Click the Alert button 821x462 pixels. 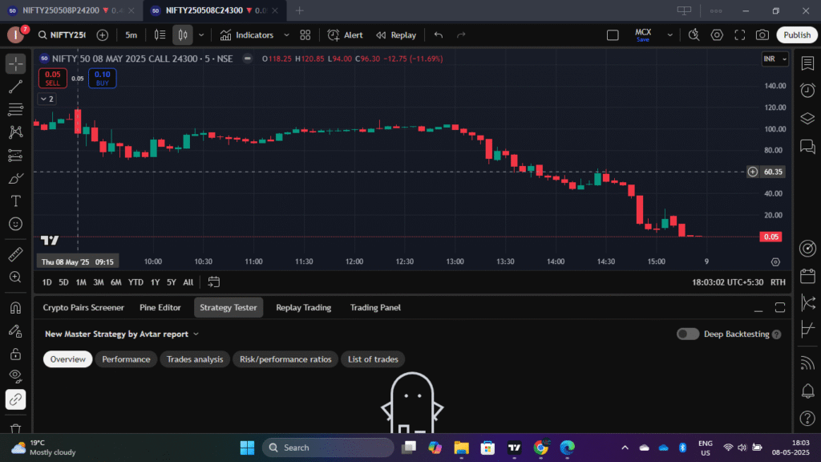(345, 35)
